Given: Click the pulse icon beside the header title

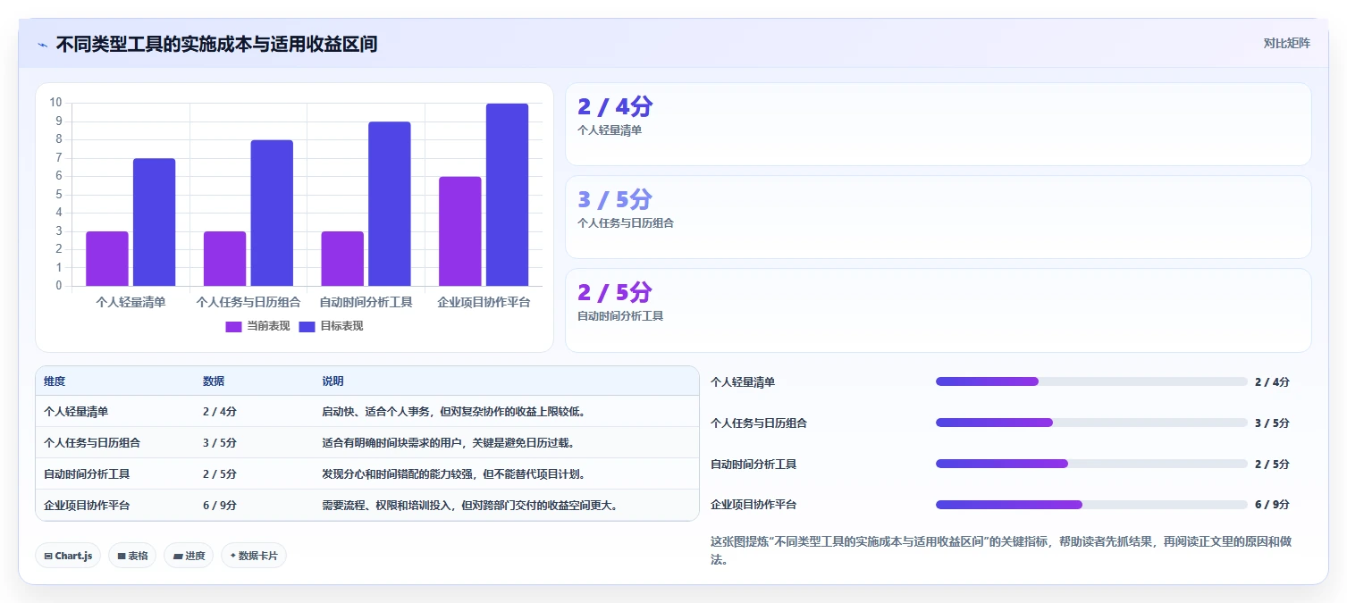Looking at the screenshot, I should 42,45.
